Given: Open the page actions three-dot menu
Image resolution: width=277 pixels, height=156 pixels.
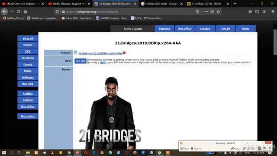Looking at the screenshot, I should 206,12.
